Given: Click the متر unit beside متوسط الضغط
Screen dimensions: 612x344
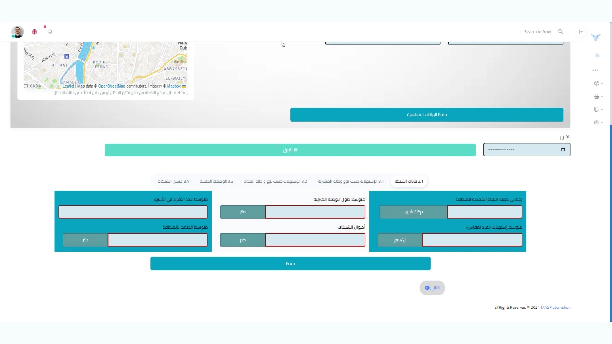Looking at the screenshot, I should pyautogui.click(x=85, y=240).
